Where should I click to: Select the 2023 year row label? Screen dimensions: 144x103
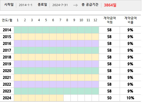click(7, 91)
